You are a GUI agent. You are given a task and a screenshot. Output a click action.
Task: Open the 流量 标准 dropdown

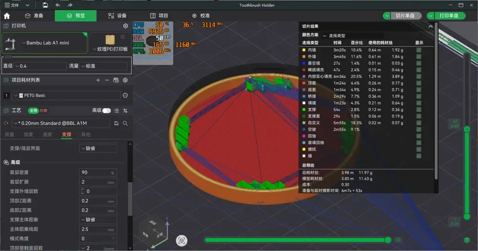pos(104,66)
